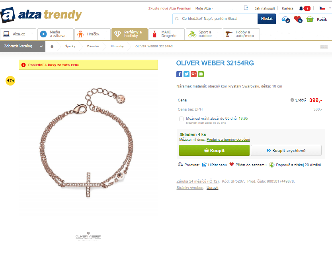Click the Google Plus share icon

pyautogui.click(x=193, y=74)
